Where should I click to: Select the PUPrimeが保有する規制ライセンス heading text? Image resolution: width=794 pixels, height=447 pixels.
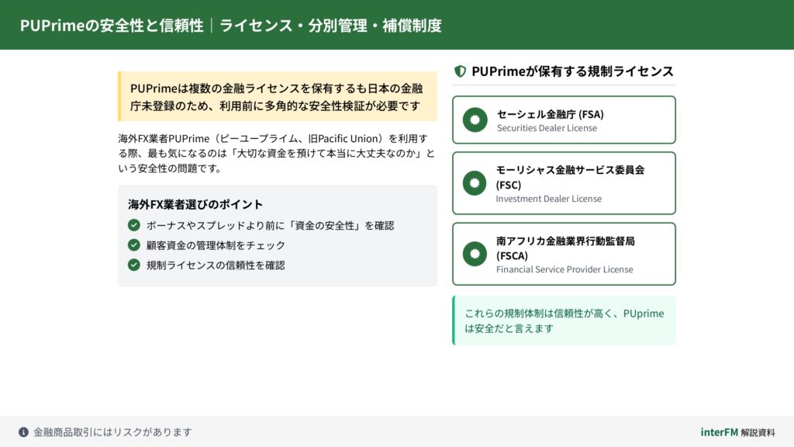(572, 71)
